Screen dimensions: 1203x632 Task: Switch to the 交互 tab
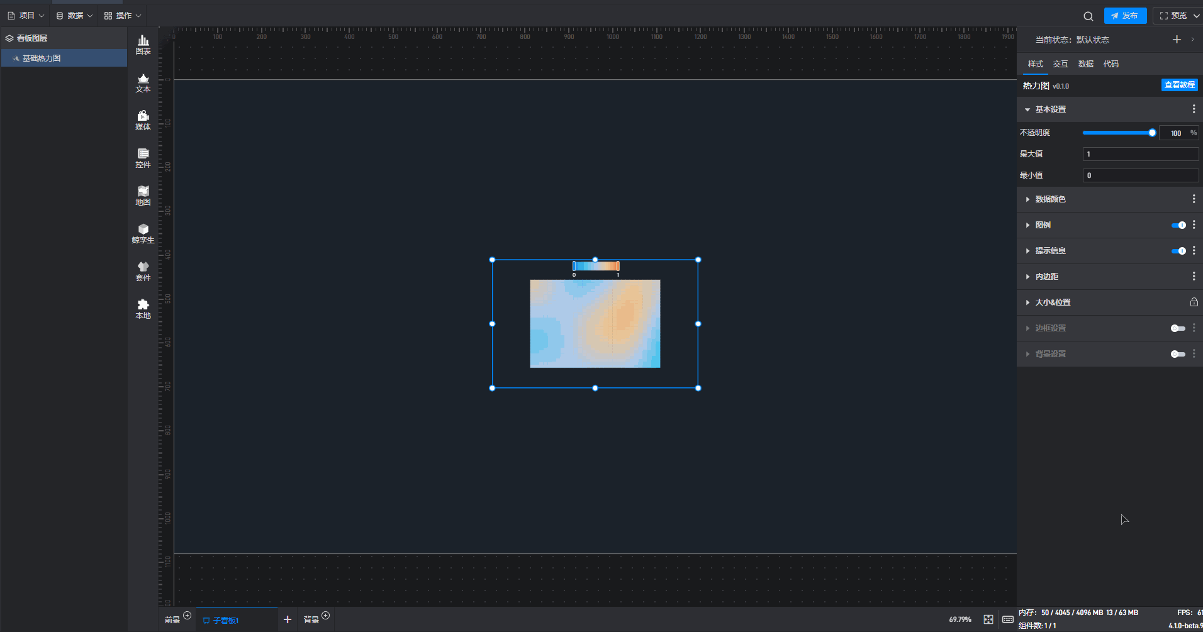coord(1060,64)
